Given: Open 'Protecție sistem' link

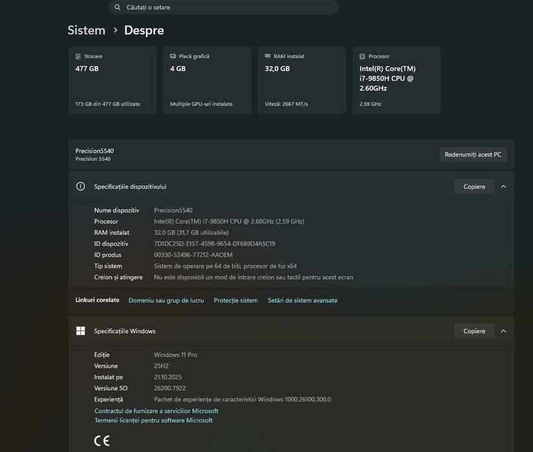Looking at the screenshot, I should [235, 300].
